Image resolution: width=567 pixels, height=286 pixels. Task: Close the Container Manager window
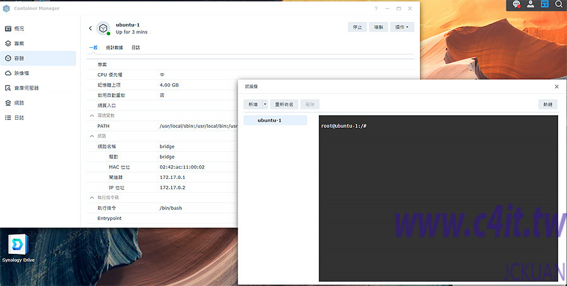pos(410,8)
